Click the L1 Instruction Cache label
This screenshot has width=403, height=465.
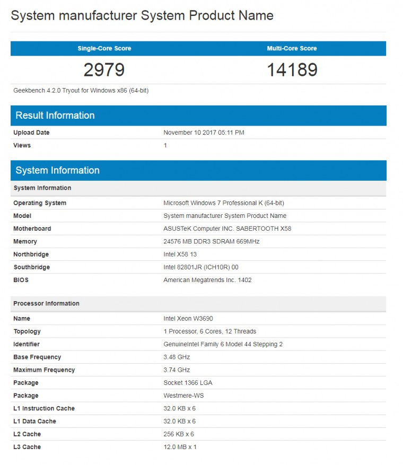[44, 408]
